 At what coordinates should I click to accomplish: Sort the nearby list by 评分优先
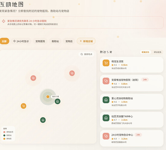pos(158,52)
